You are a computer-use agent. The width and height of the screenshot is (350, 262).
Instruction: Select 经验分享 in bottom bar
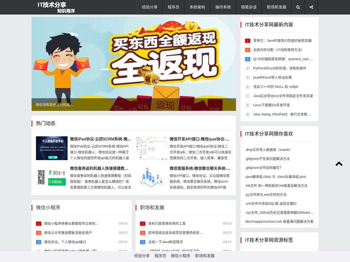(x=142, y=256)
